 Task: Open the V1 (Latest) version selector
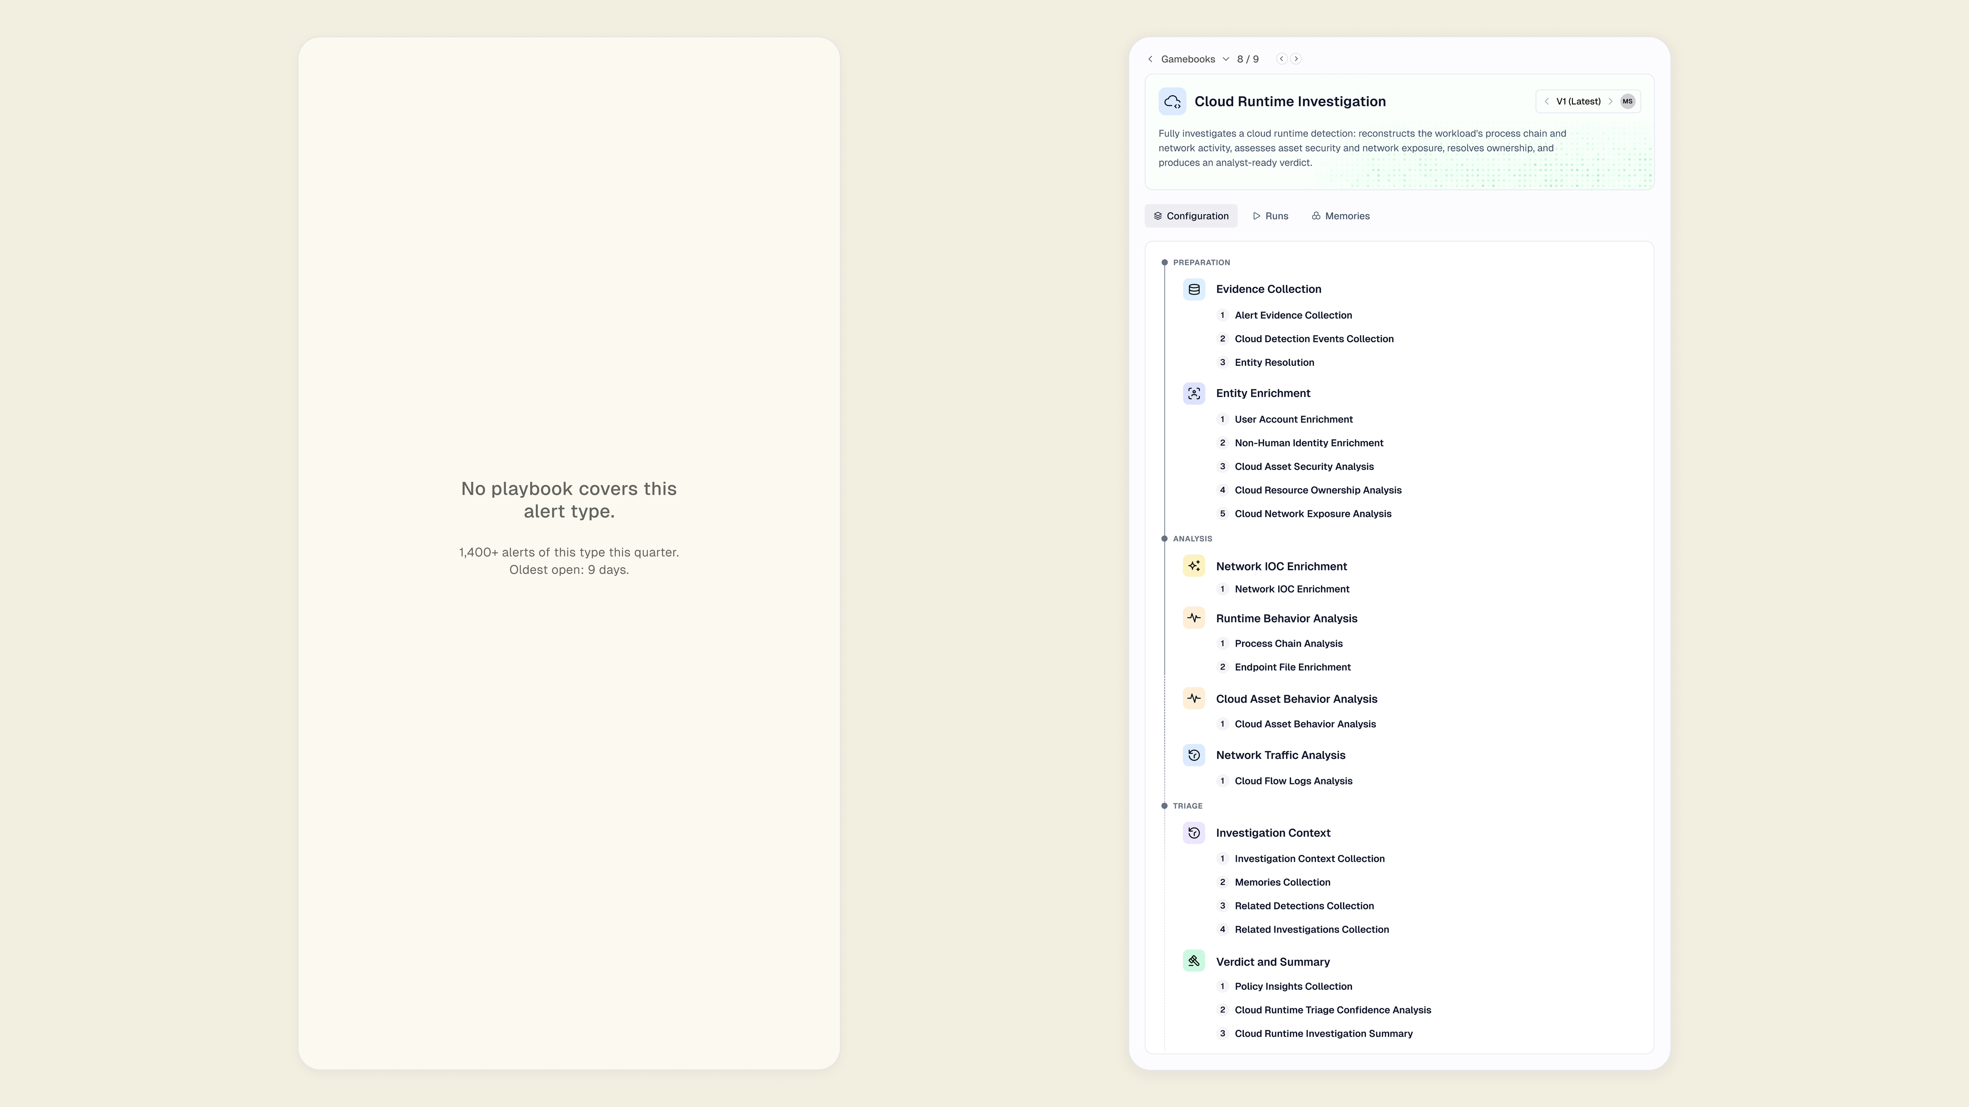(1579, 102)
